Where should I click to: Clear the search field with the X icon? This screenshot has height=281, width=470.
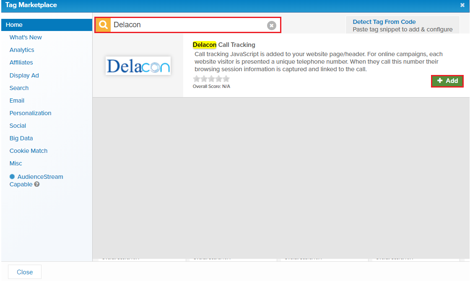tap(272, 26)
